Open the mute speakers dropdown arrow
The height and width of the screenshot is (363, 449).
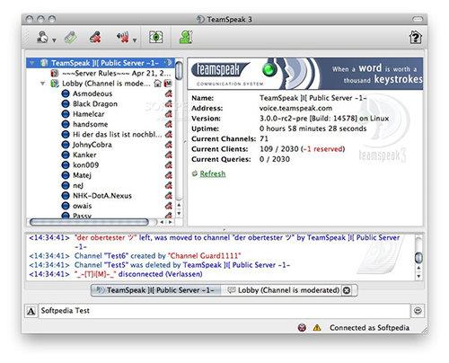click(x=135, y=40)
